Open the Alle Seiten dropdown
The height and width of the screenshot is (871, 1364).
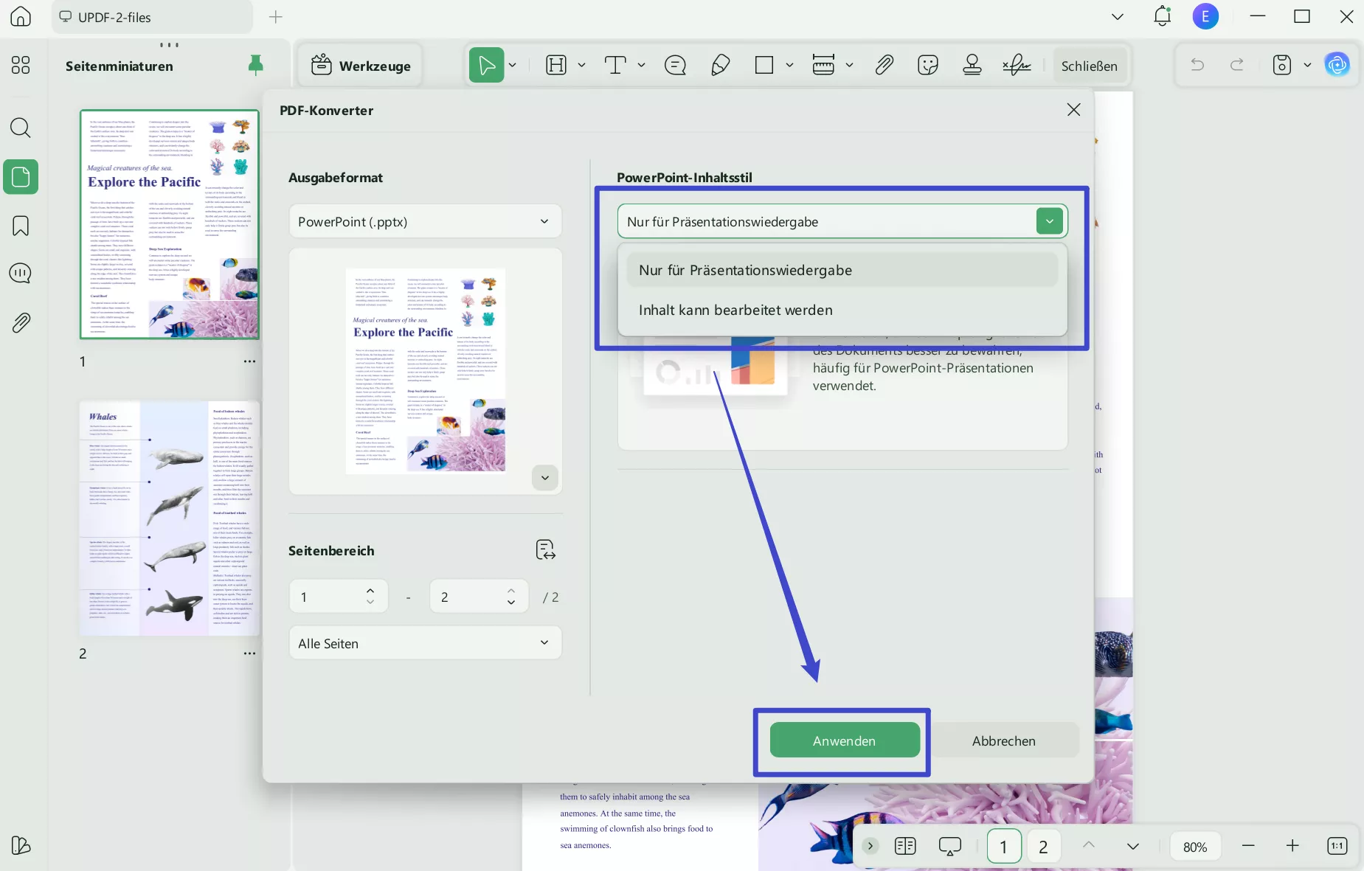pos(426,643)
